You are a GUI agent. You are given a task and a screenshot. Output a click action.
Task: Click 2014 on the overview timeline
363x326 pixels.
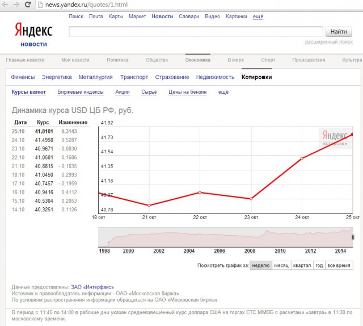point(340,251)
